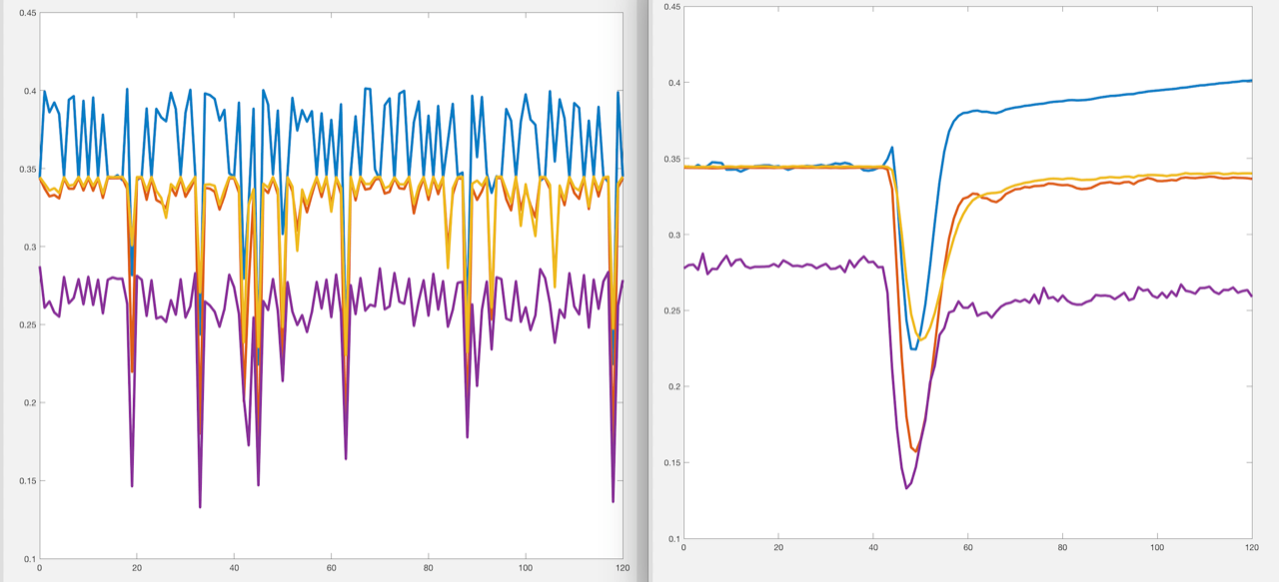This screenshot has width=1279, height=582.
Task: Click the yellow curve's trough in right plot
Action: point(921,339)
